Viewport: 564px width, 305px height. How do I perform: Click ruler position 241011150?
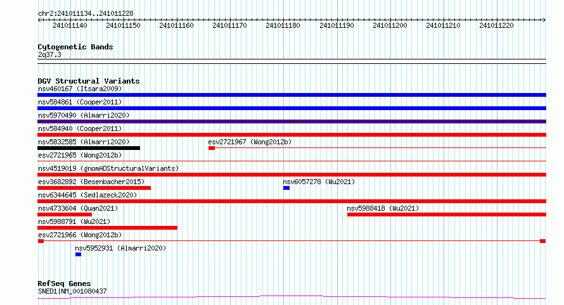pyautogui.click(x=123, y=25)
